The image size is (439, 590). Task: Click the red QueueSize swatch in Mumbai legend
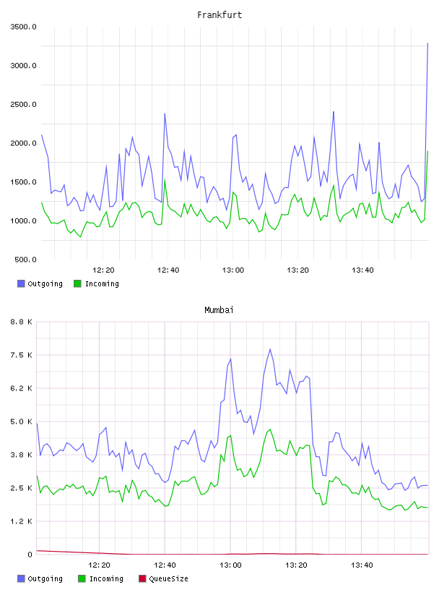(x=142, y=578)
